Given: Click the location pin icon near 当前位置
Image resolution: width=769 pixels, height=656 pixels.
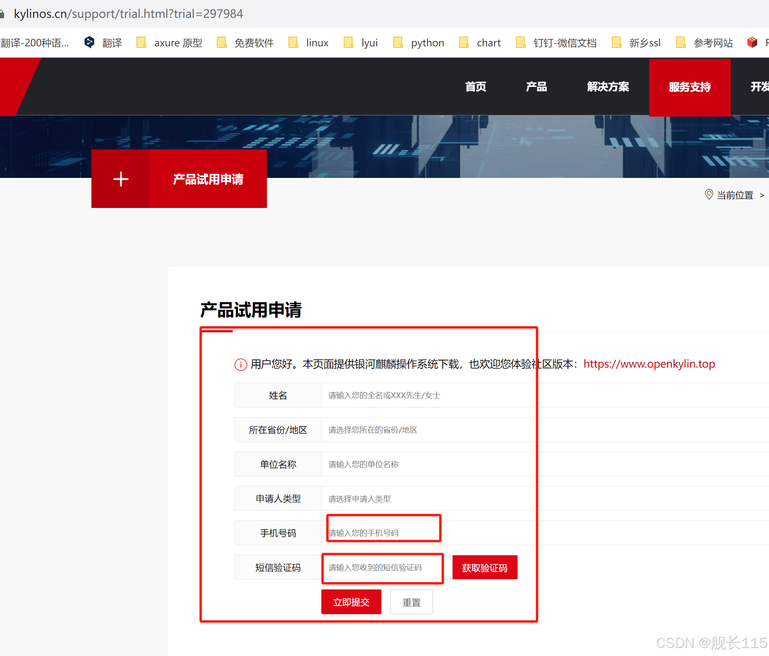Looking at the screenshot, I should [709, 195].
